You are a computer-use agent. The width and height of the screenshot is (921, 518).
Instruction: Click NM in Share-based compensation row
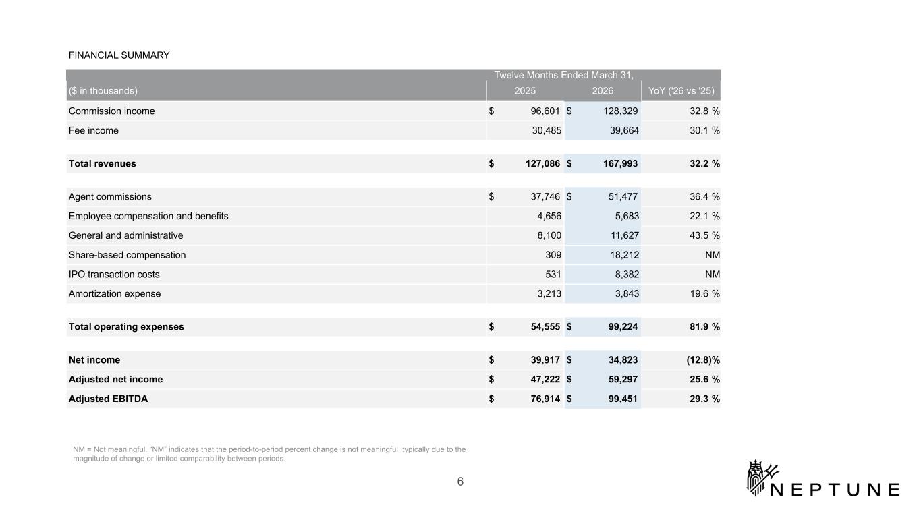pos(711,256)
